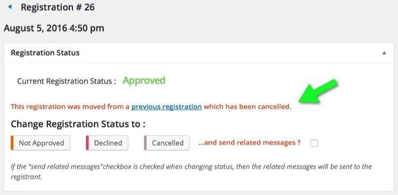Click the Change Registration Status to heading
398x195 pixels.
78,124
